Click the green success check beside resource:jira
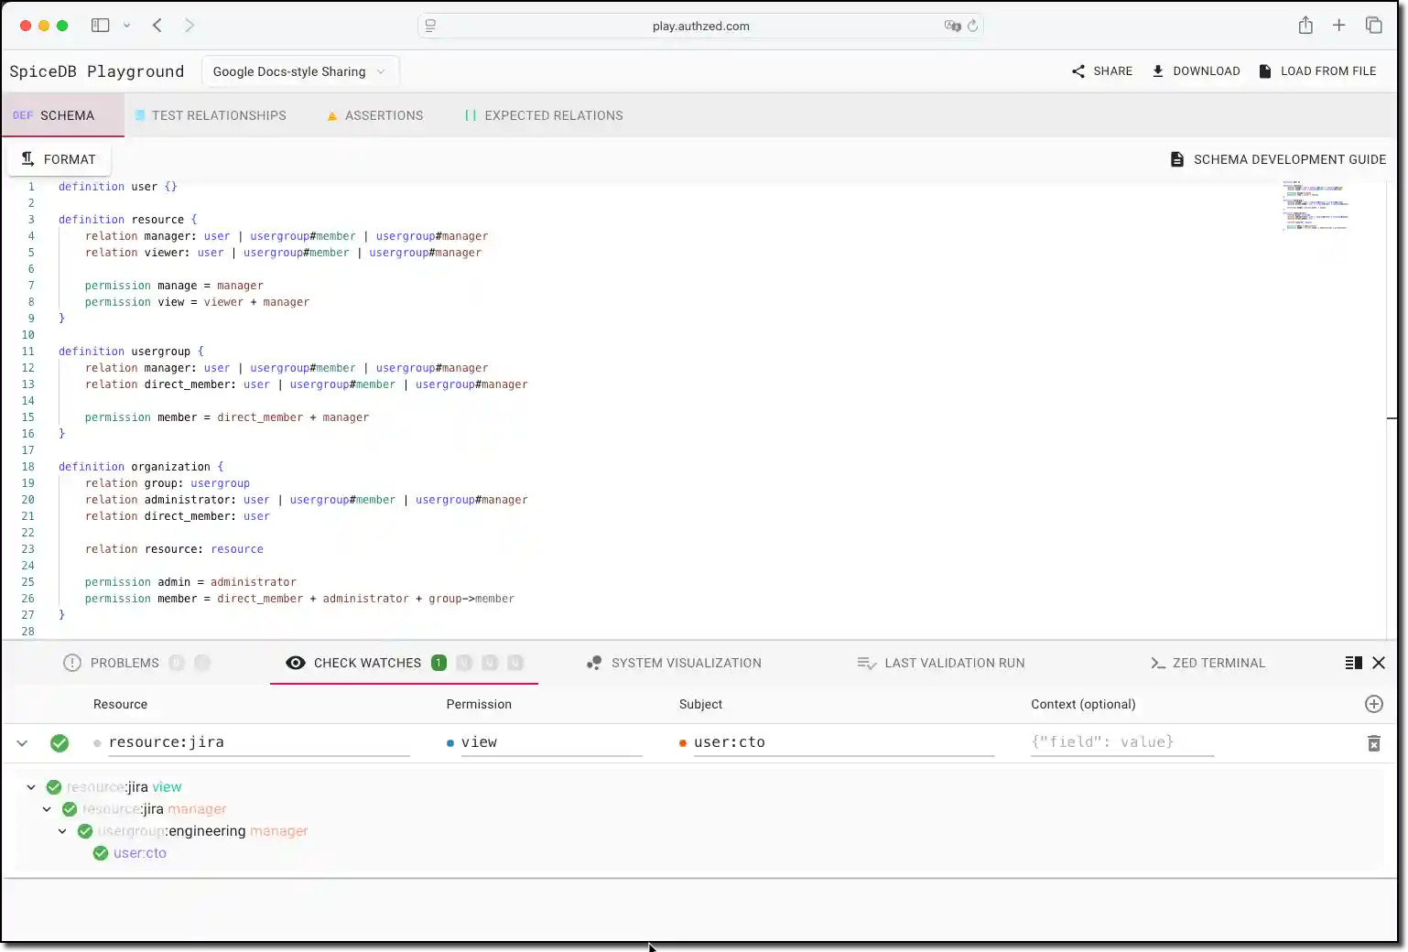This screenshot has height=952, width=1408. [60, 742]
